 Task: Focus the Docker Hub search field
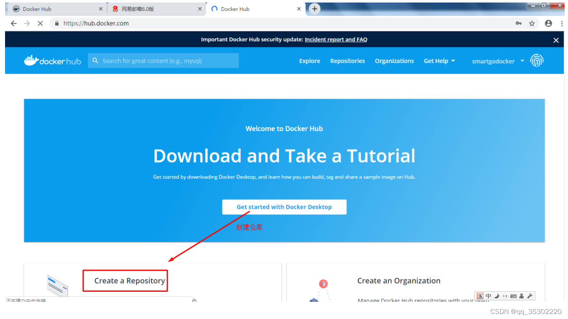coord(163,61)
